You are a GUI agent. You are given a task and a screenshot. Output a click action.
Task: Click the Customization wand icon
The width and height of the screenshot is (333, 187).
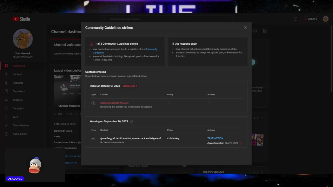[7, 125]
